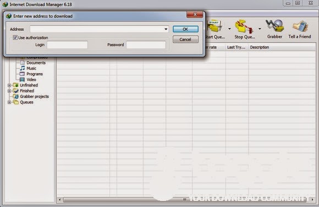Click the Start Queue toolbar icon
Image resolution: width=319 pixels, height=207 pixels.
(215, 26)
